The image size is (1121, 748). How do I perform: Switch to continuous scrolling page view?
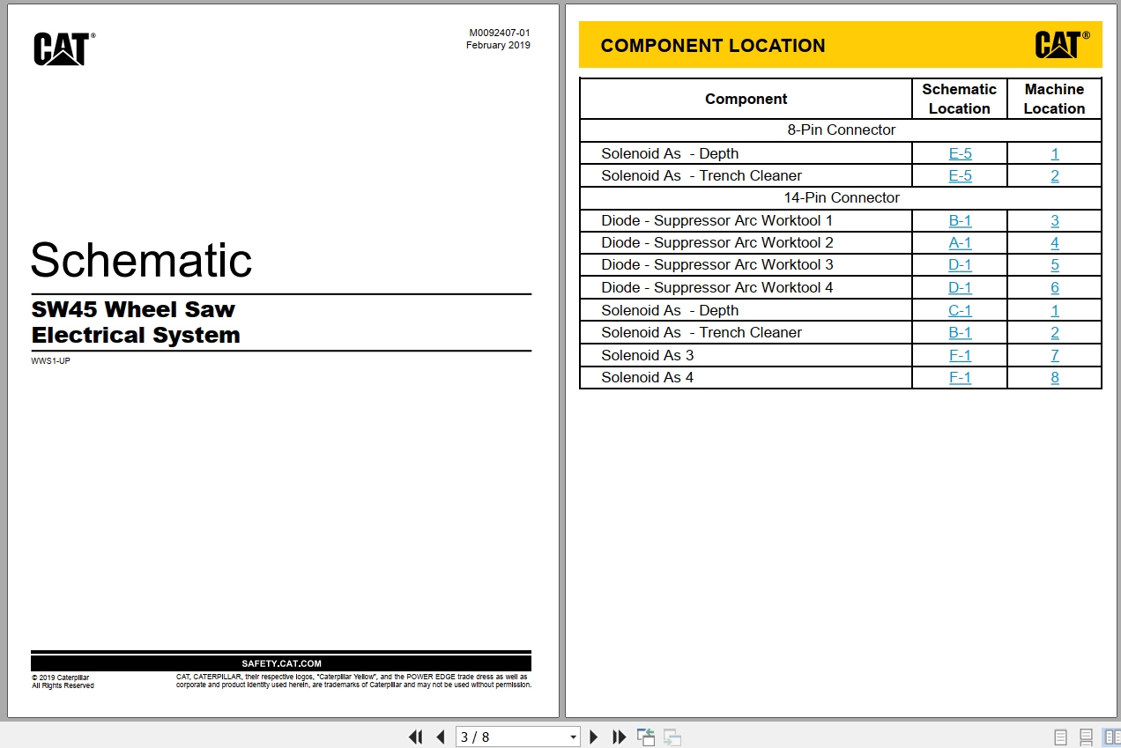pyautogui.click(x=1086, y=737)
